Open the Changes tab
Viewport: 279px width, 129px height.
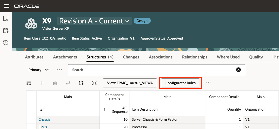click(131, 57)
